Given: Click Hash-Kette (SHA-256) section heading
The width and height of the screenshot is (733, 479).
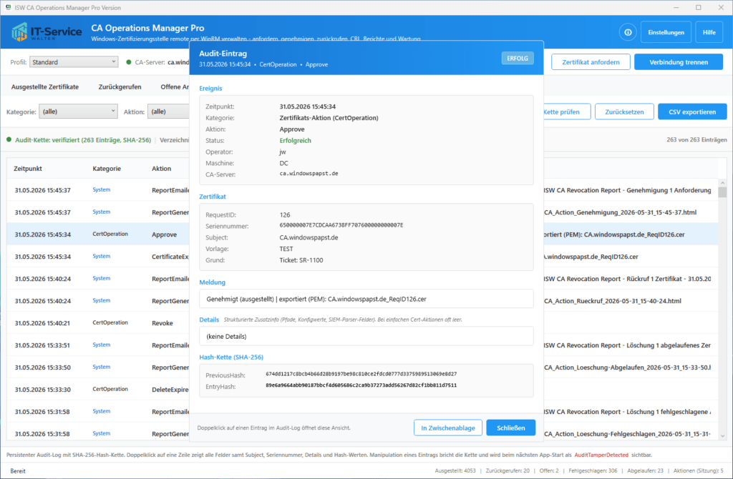Looking at the screenshot, I should [231, 357].
